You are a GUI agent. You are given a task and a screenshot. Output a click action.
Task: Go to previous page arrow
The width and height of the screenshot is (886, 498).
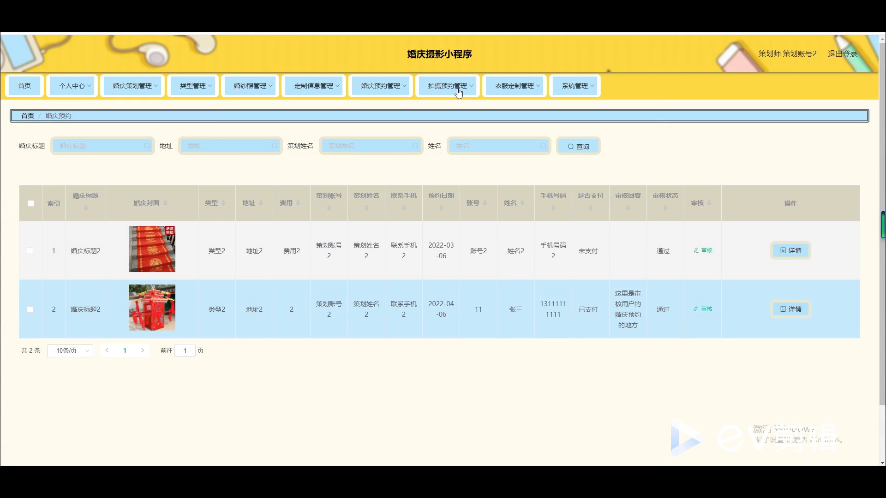coord(107,350)
